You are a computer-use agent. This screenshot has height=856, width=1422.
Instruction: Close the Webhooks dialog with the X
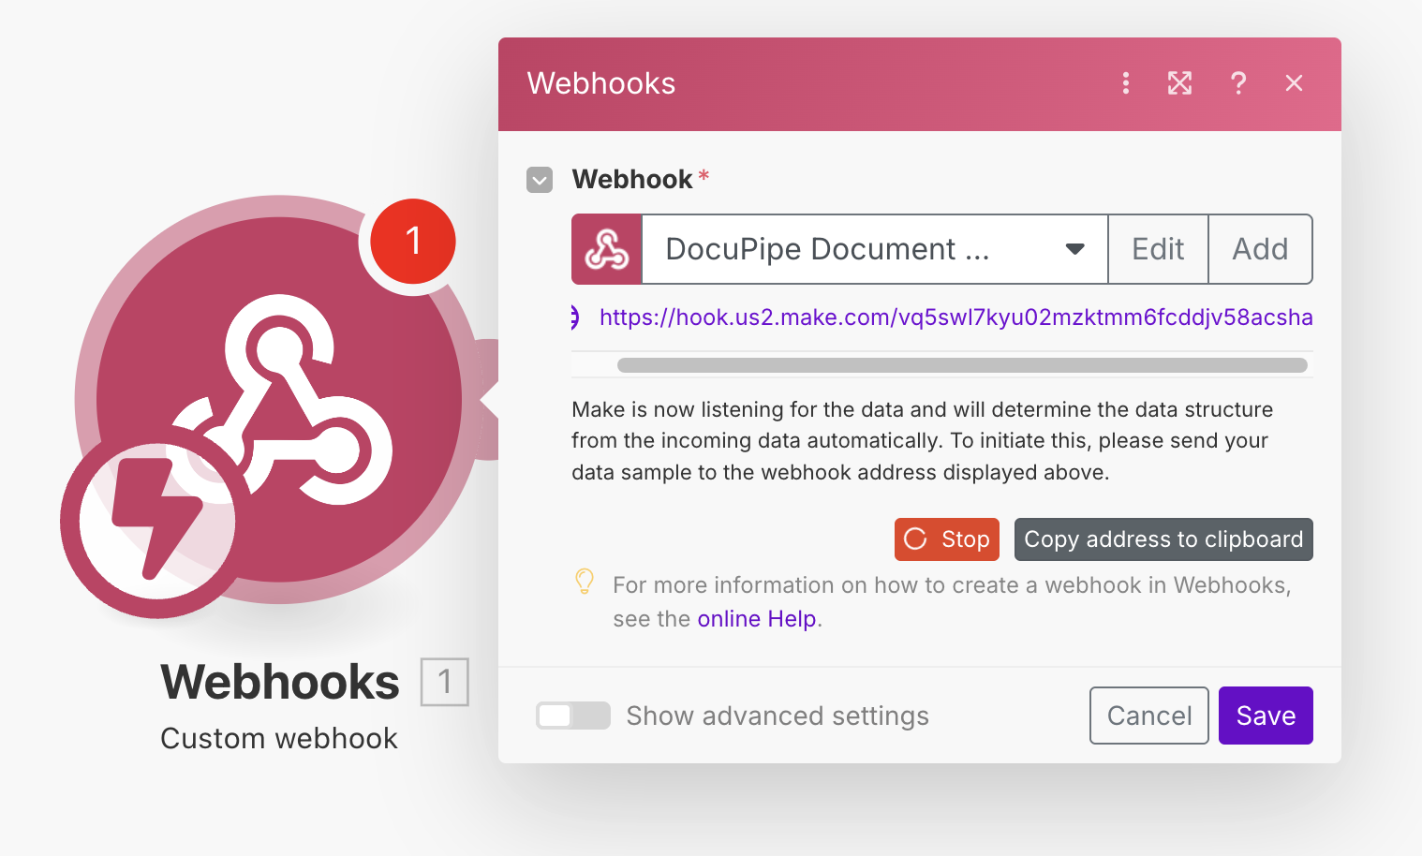[x=1294, y=83]
